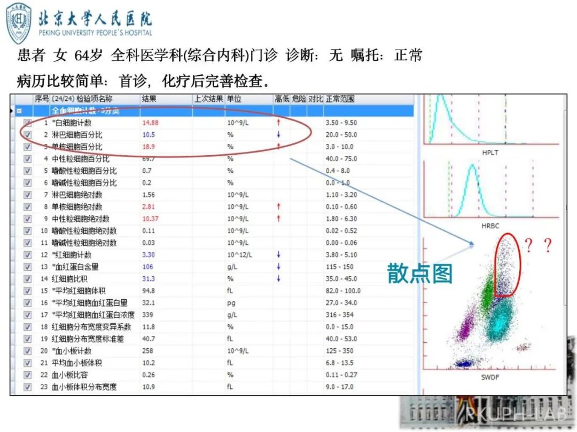This screenshot has height=432, width=577.
Task: Click the 血小板比容 row name
Action: (69, 375)
